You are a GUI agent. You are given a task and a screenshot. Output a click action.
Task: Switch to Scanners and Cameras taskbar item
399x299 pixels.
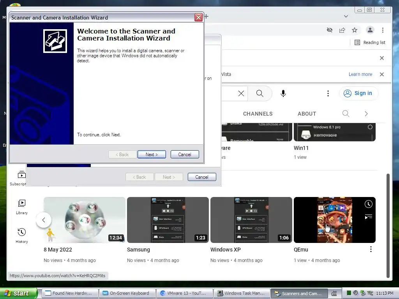click(x=299, y=293)
